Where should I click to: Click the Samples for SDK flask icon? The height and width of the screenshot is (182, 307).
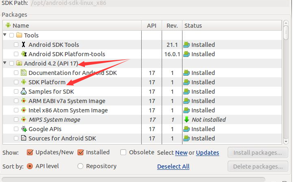tap(24, 91)
